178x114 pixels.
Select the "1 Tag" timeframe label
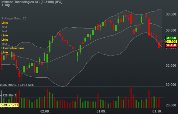point(5,5)
